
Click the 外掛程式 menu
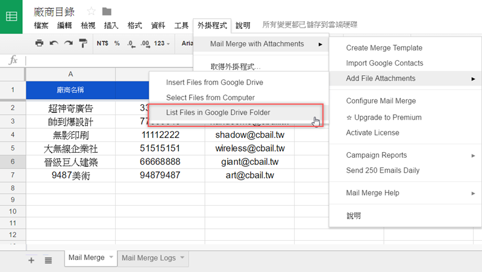212,25
